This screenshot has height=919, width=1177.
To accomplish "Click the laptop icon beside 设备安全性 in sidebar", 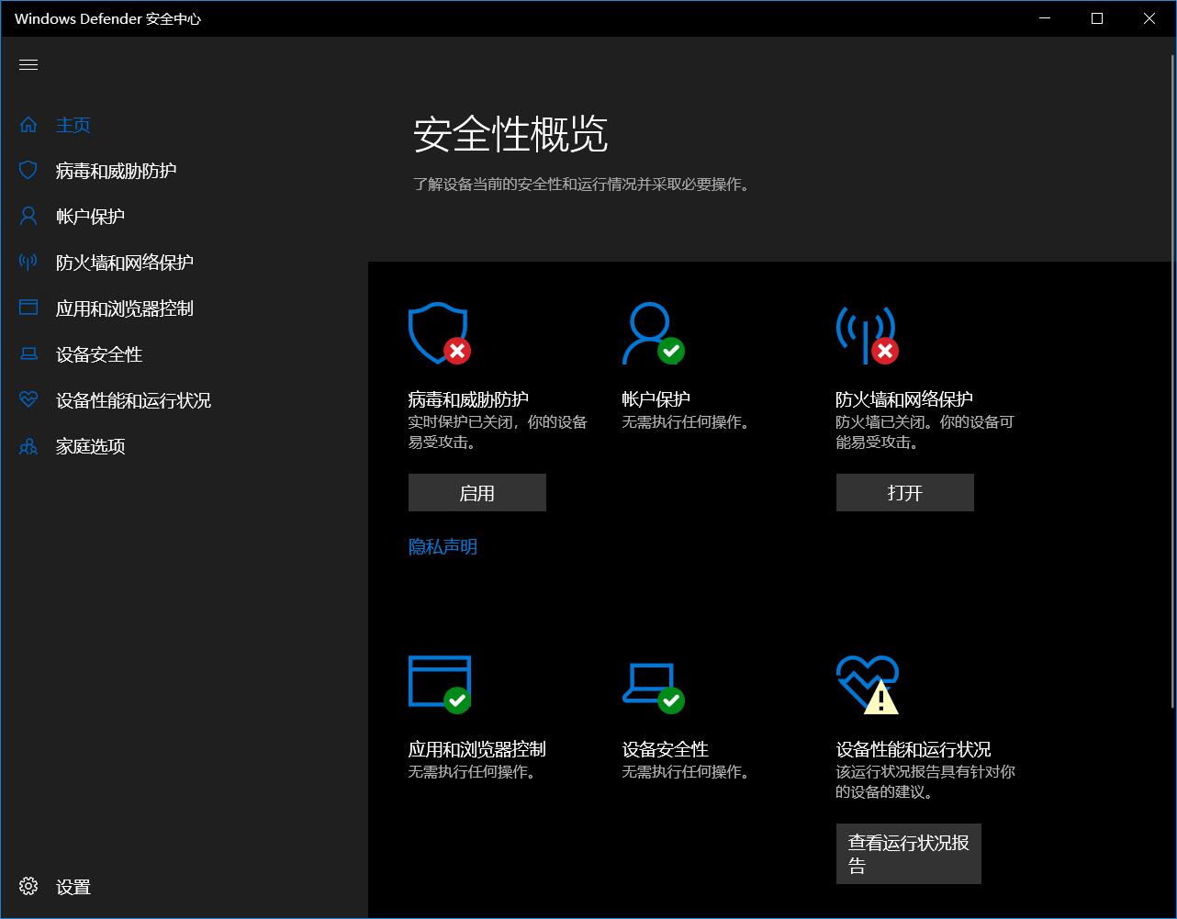I will 28,354.
